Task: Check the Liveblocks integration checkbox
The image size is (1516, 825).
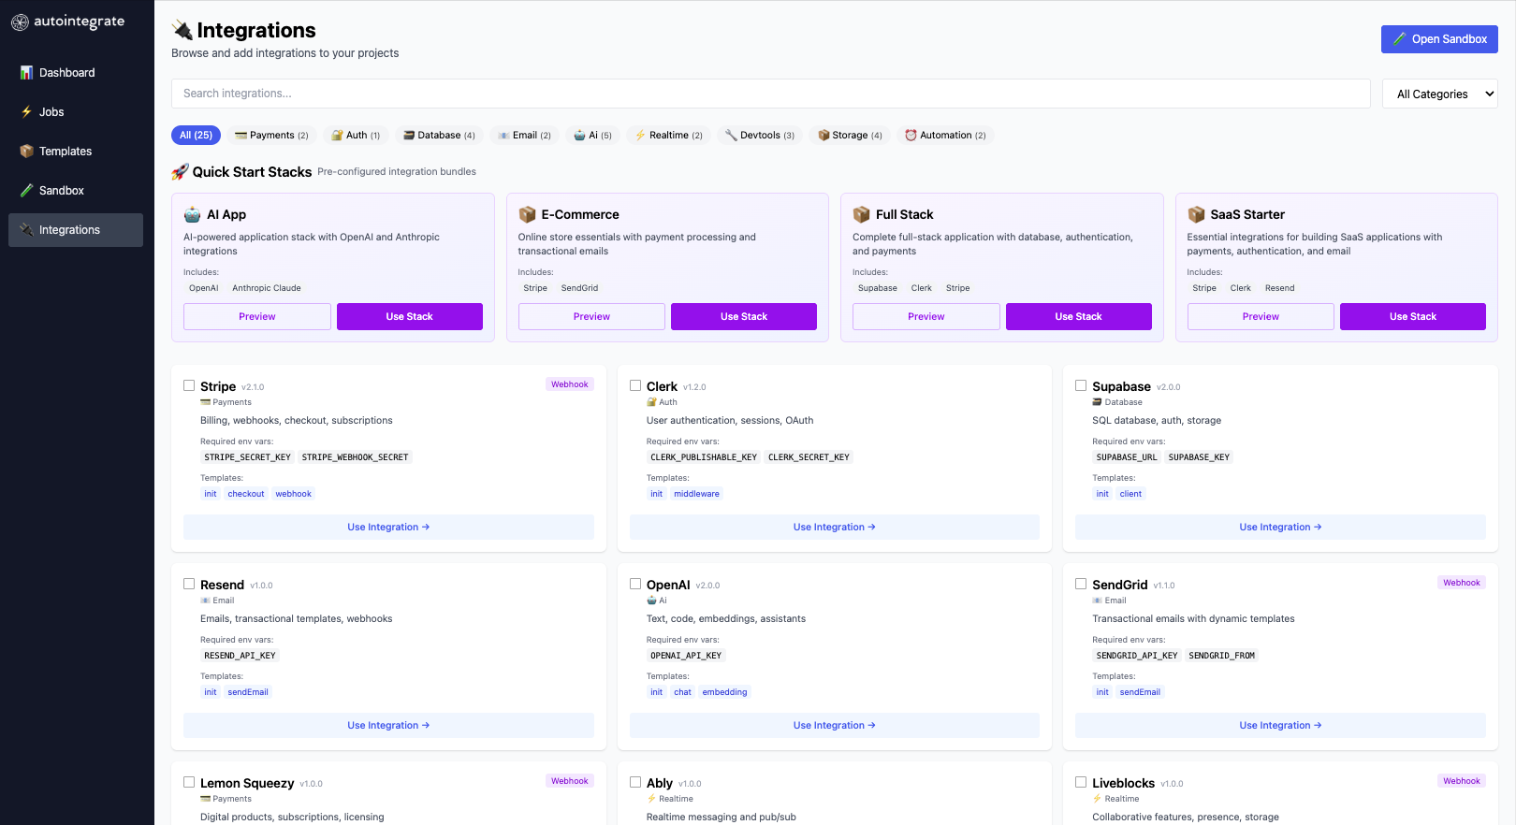Action: [1081, 782]
